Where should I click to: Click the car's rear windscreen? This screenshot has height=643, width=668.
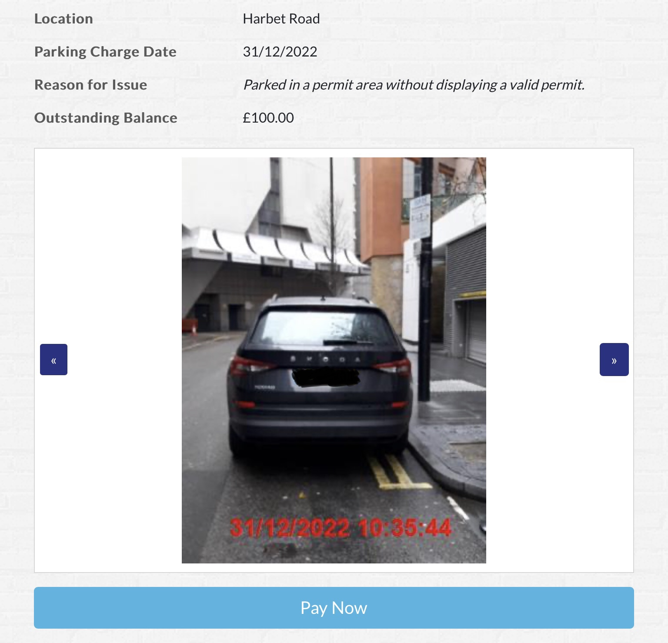click(x=323, y=329)
